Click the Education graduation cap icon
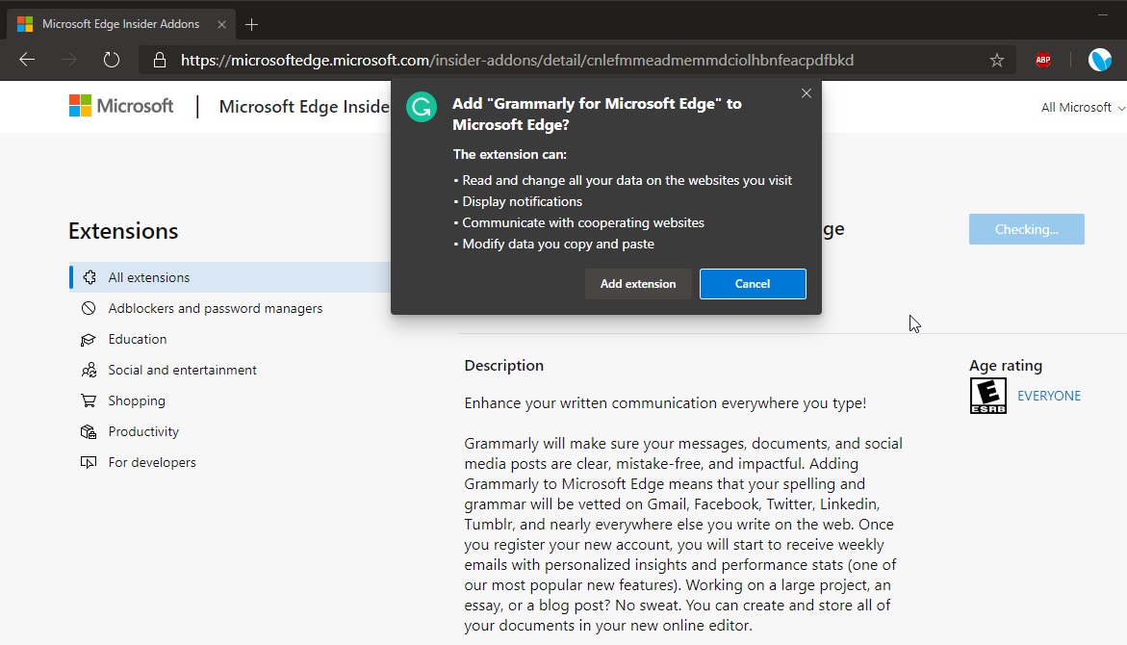Image resolution: width=1127 pixels, height=645 pixels. pyautogui.click(x=89, y=340)
